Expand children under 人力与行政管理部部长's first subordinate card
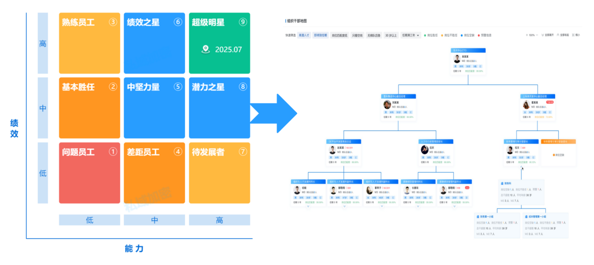The image size is (594, 265). pyautogui.click(x=418, y=206)
